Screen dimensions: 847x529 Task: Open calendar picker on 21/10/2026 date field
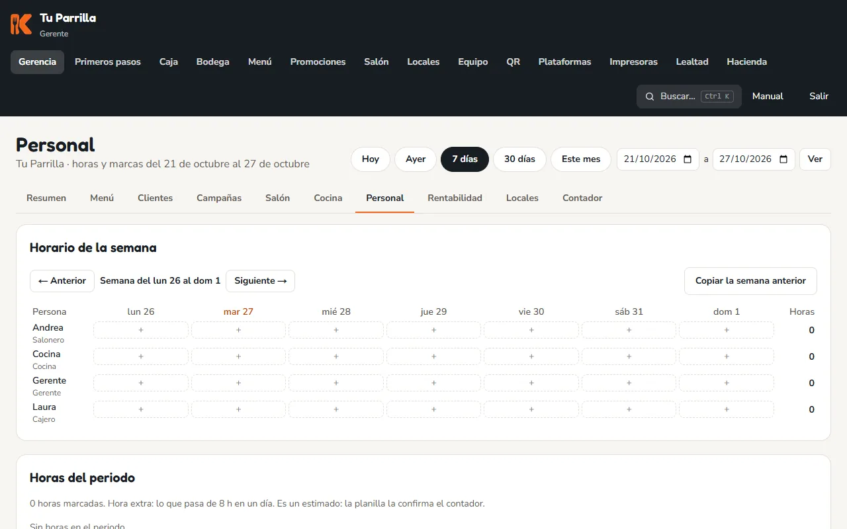click(688, 159)
